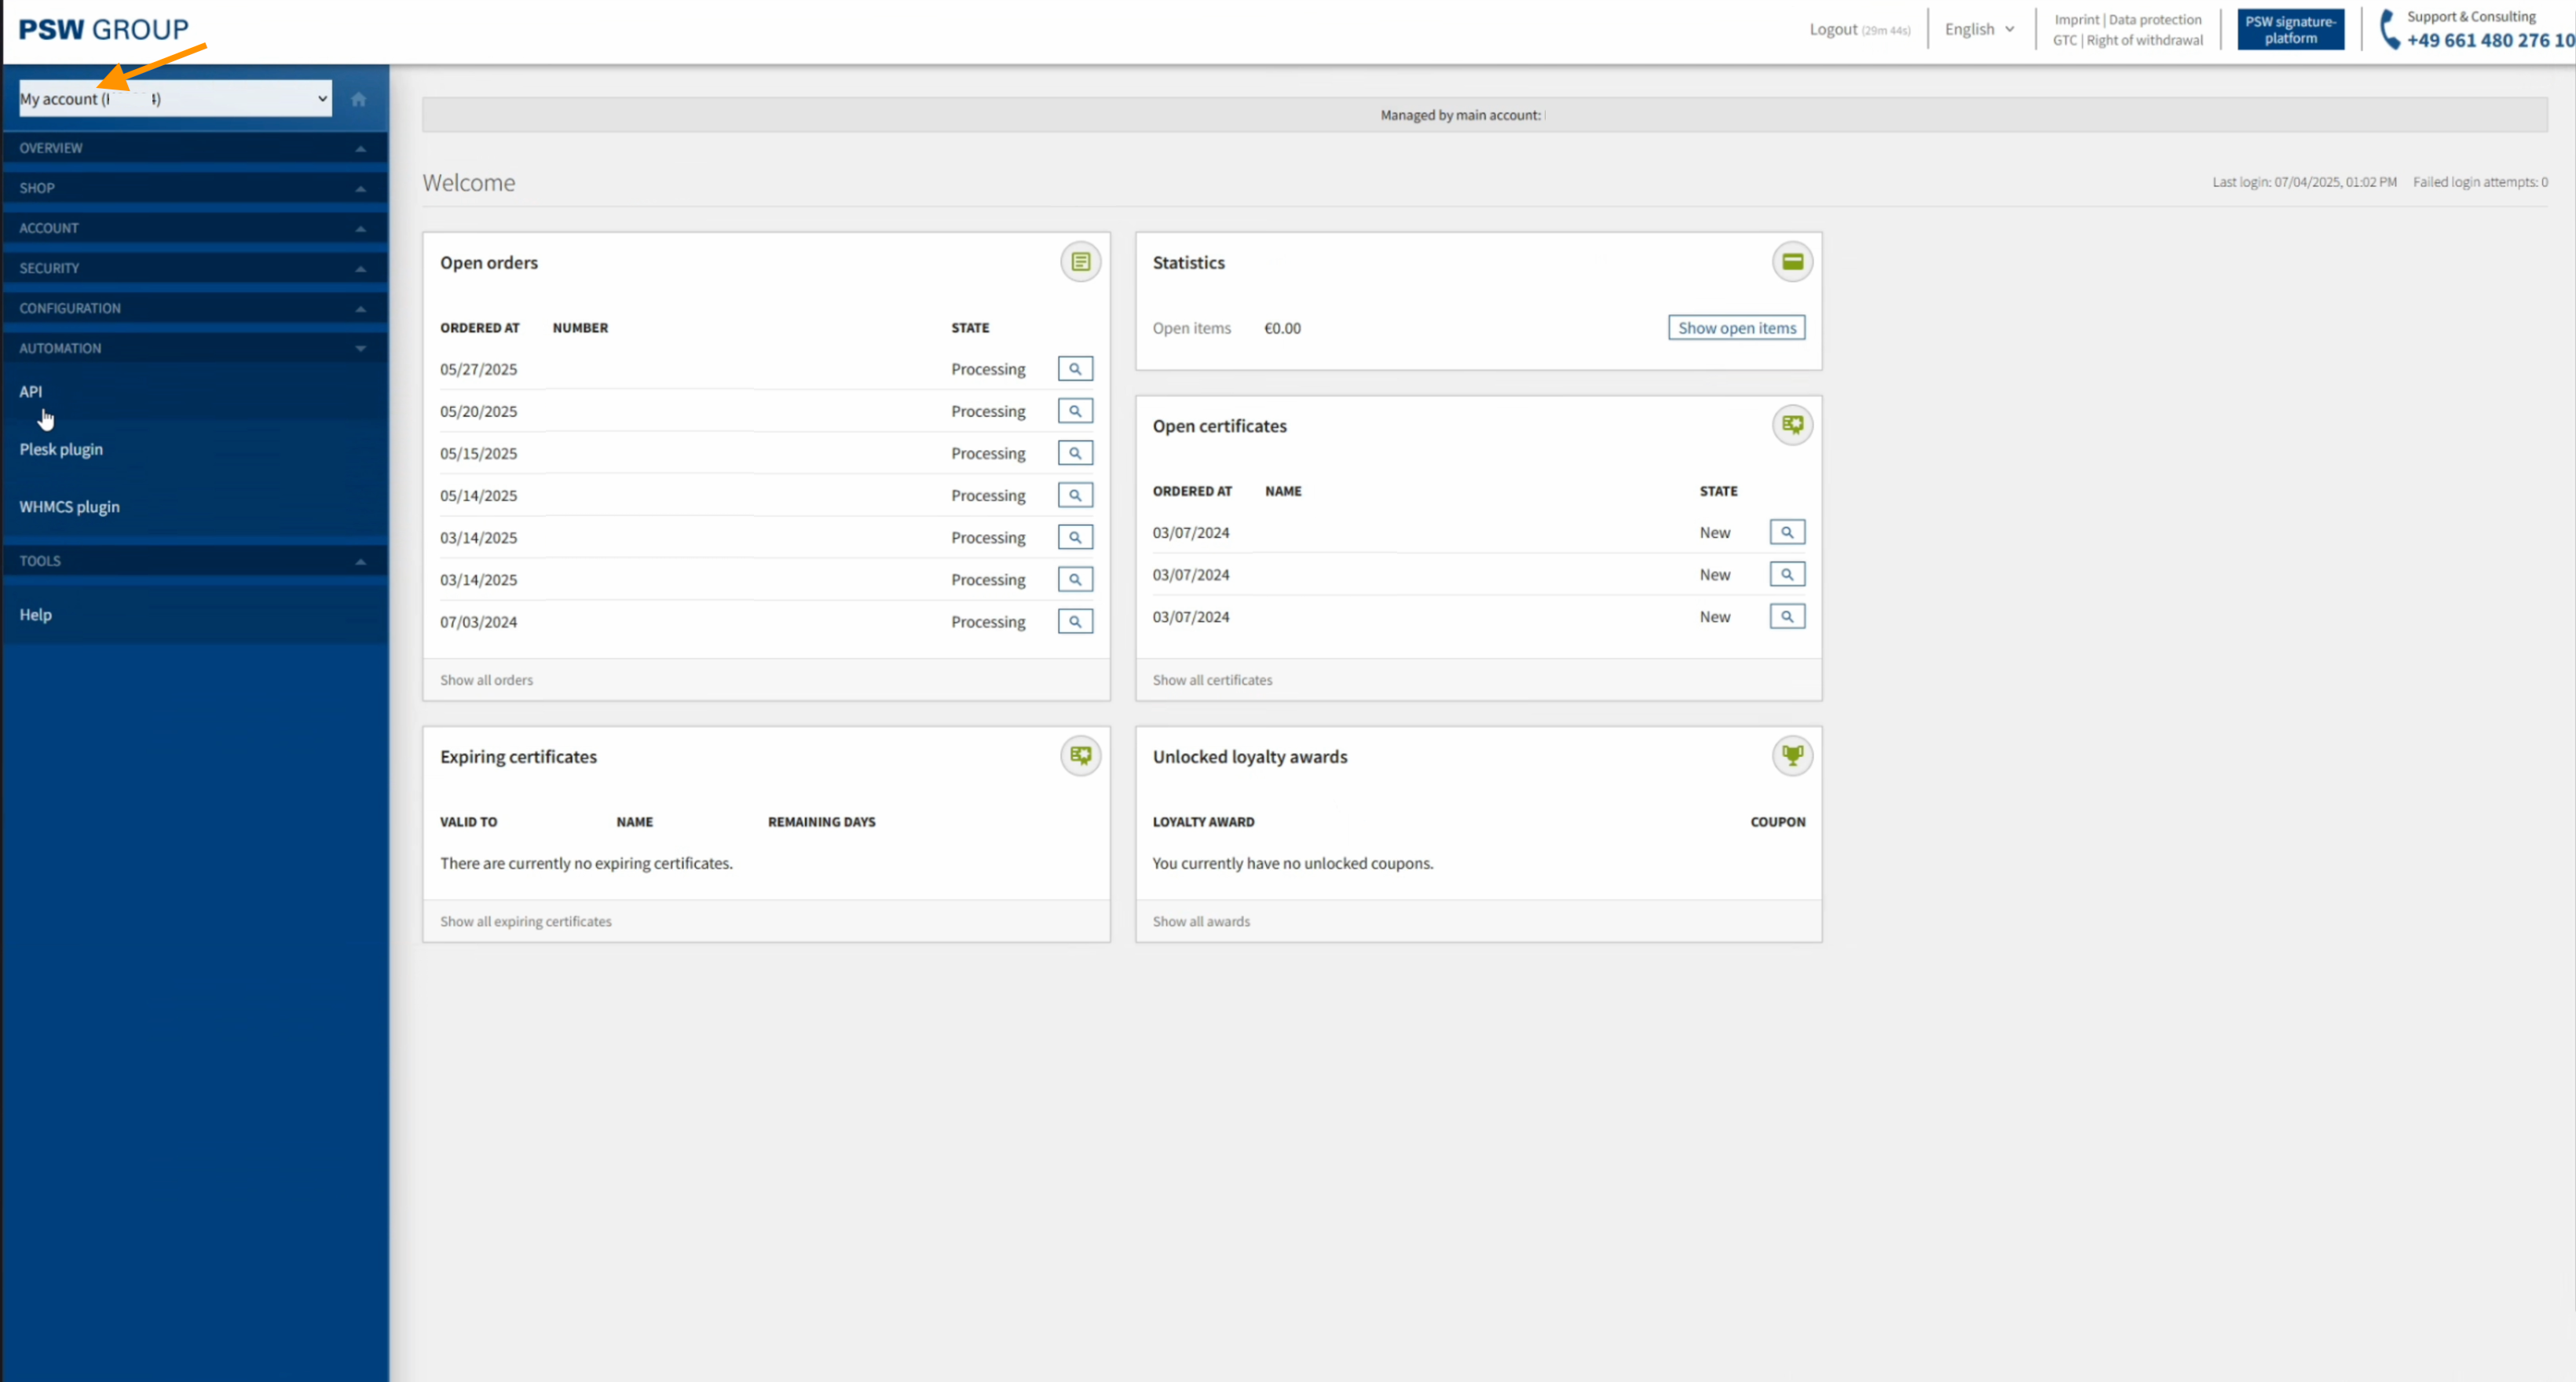The height and width of the screenshot is (1382, 2576).
Task: Open the My account dropdown
Action: (x=175, y=99)
